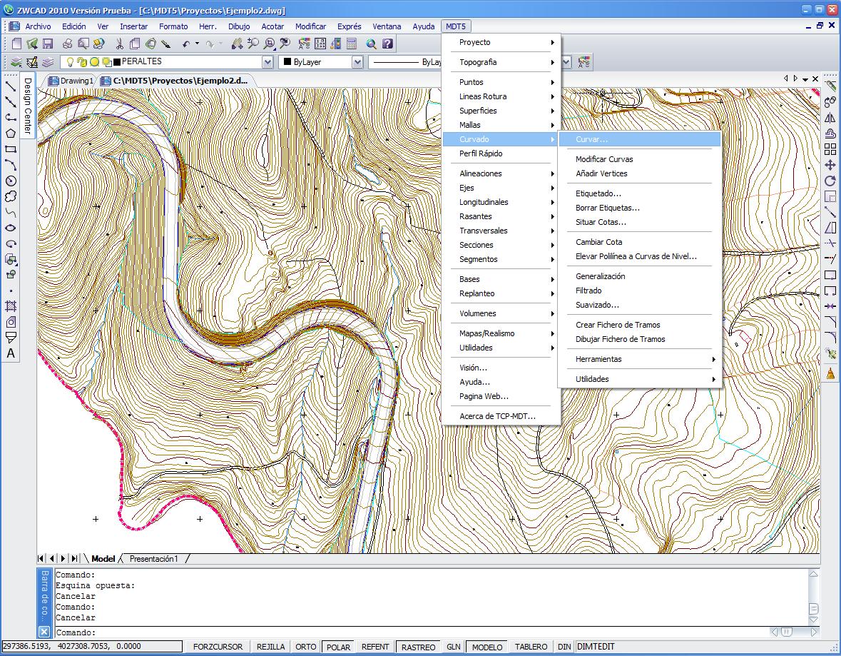Select the Rectangle drawing tool

pyautogui.click(x=10, y=149)
